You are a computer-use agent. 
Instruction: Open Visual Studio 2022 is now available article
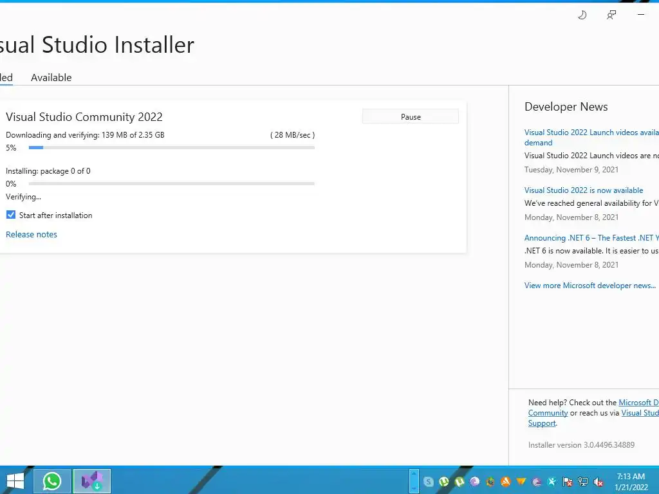[584, 190]
